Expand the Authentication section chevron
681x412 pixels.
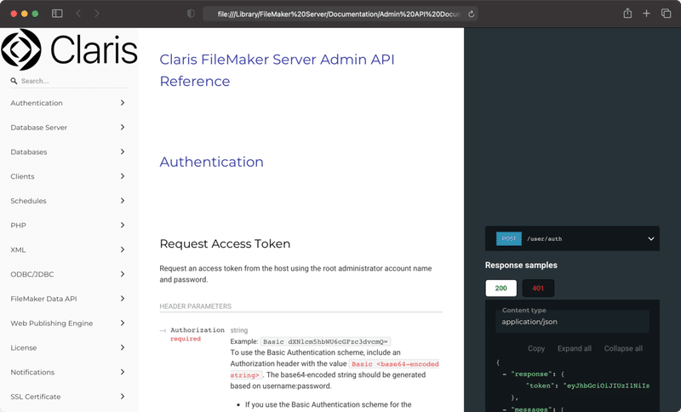coord(123,103)
